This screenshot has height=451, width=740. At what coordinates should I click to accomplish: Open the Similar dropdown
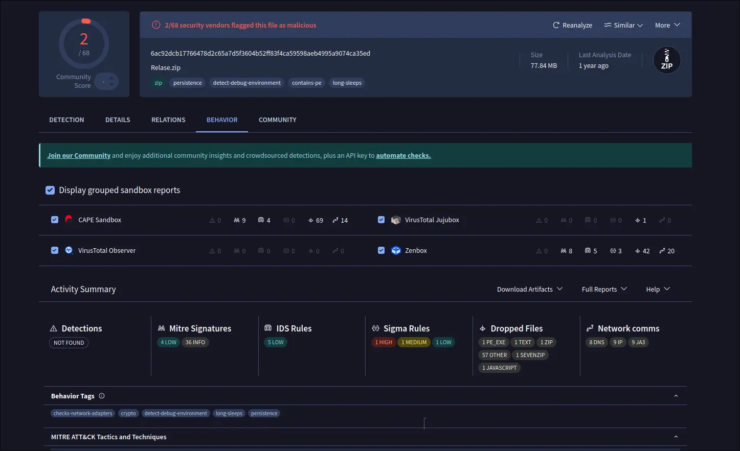point(623,25)
